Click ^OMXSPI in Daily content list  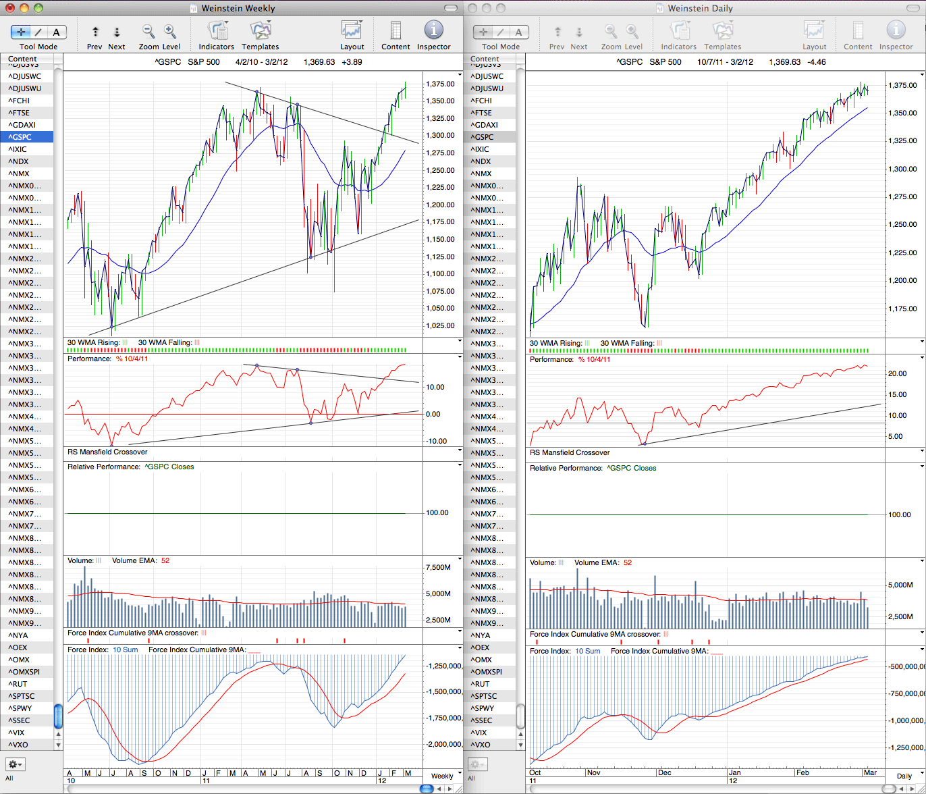(490, 672)
